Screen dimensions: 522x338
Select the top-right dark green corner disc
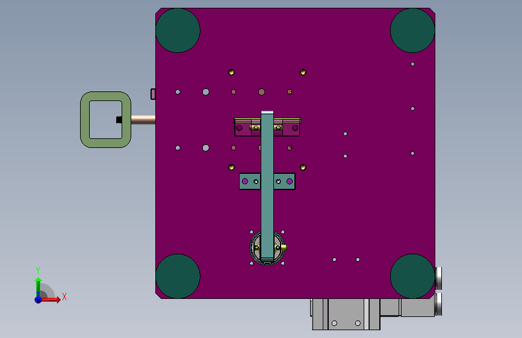coord(412,30)
